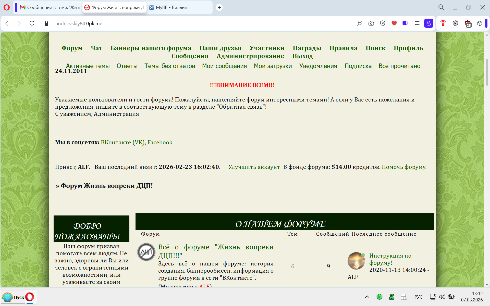Image resolution: width=490 pixels, height=306 pixels.
Task: Open the Opera account profile icon
Action: point(428,23)
